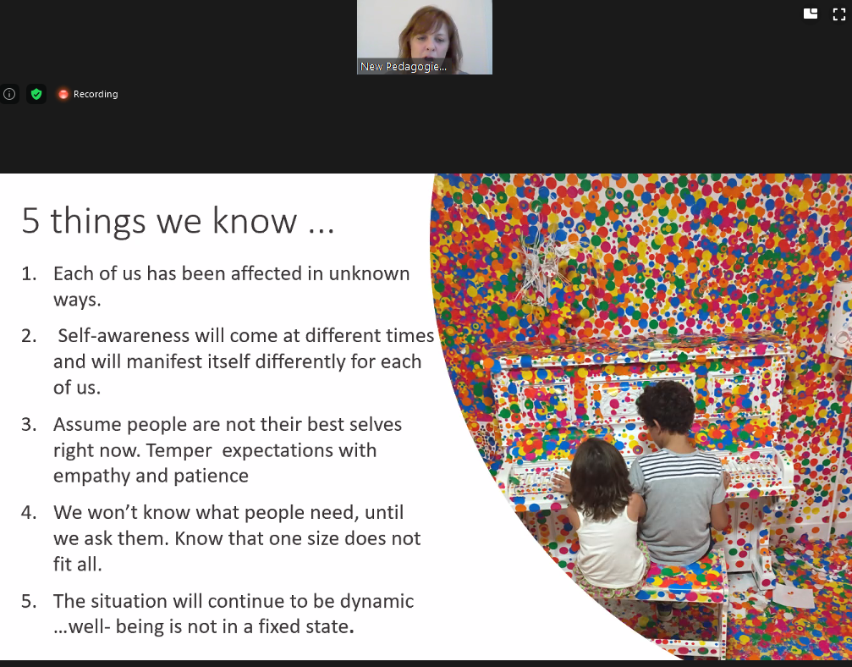Viewport: 852px width, 667px height.
Task: Click the green encryption shield icon
Action: coord(36,94)
